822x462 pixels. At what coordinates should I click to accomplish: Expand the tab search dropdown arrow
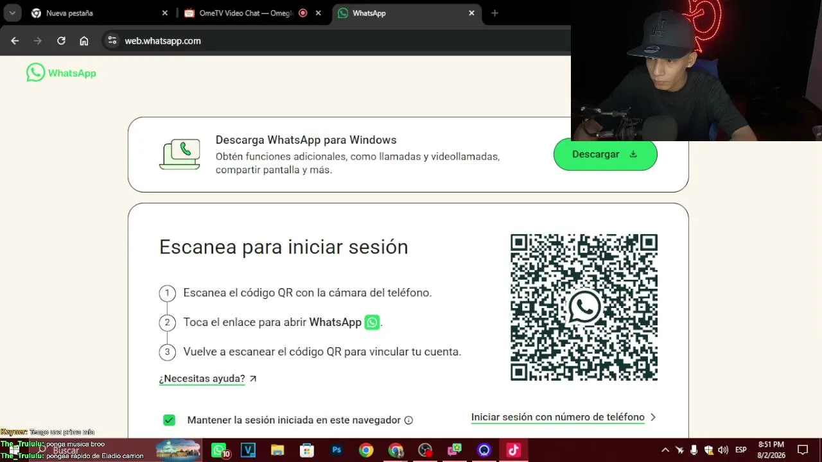coord(12,13)
